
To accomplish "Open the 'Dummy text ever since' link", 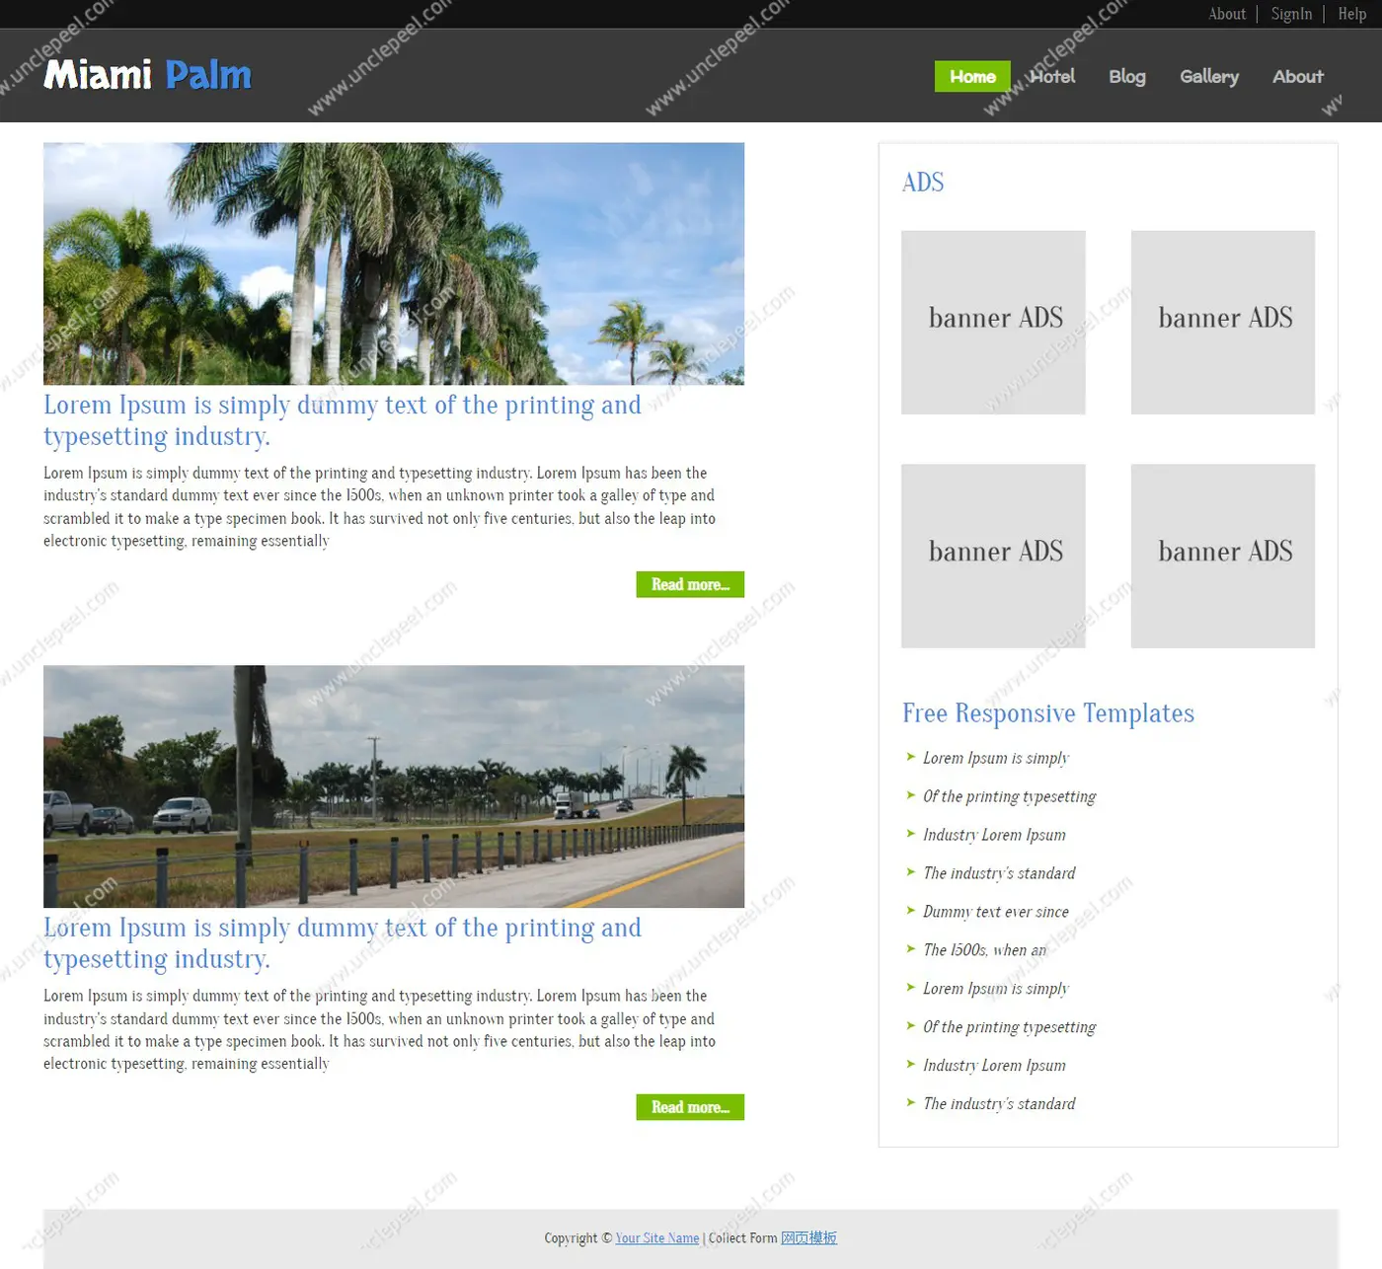I will point(996,912).
